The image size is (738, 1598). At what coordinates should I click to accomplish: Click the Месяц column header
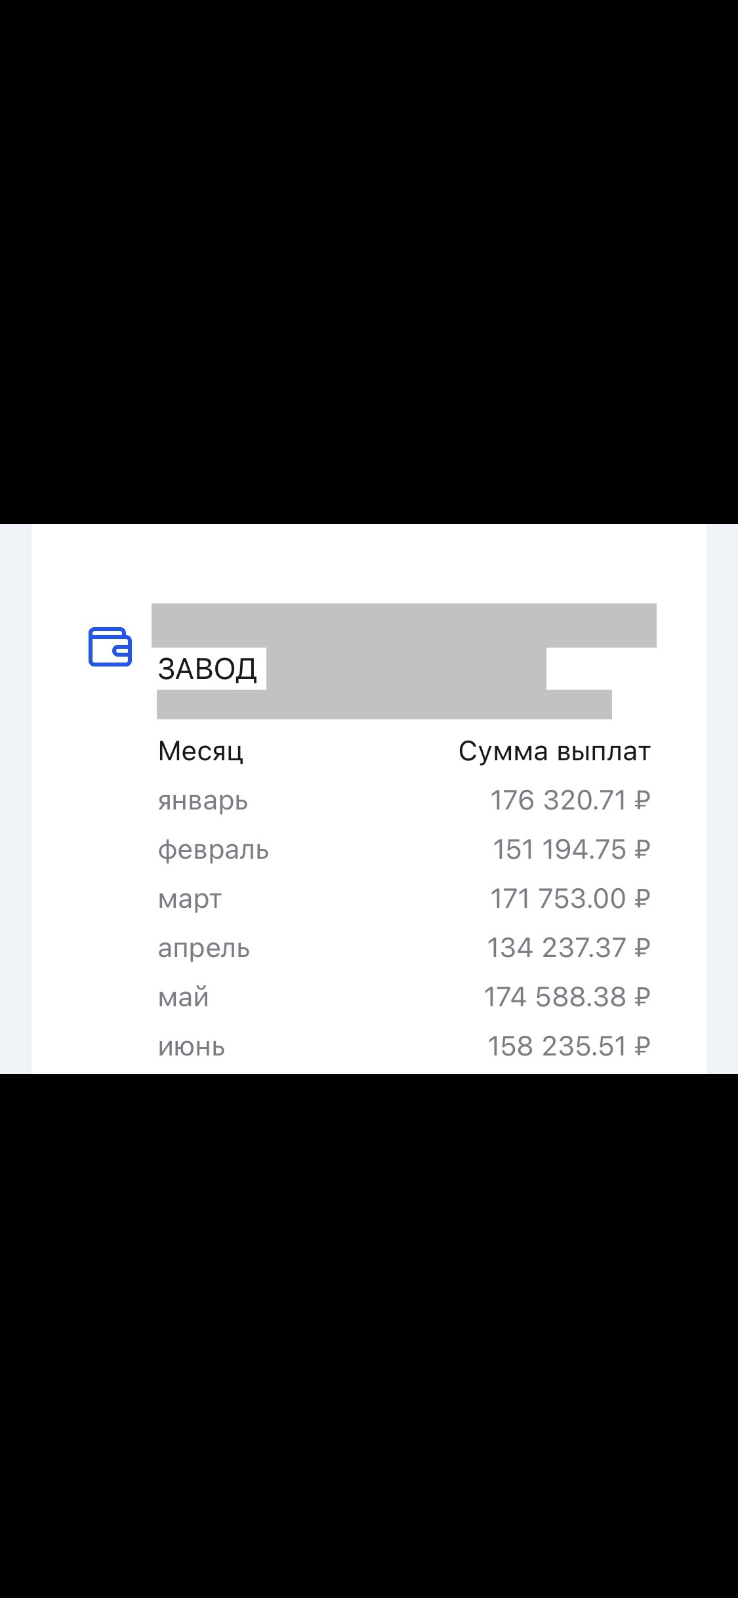tap(201, 752)
